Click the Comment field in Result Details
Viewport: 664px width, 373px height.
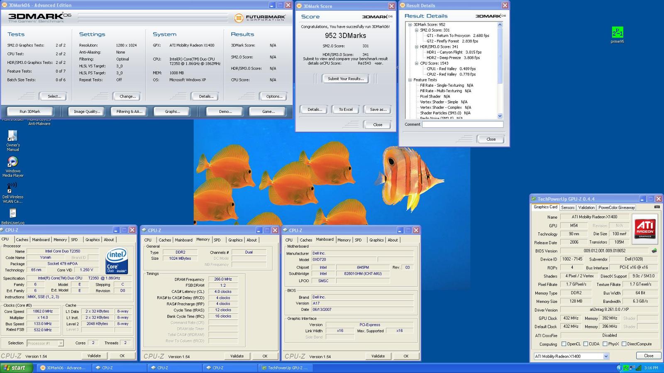[x=463, y=124]
